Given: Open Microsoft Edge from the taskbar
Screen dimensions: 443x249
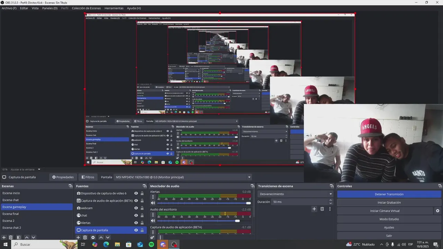Looking at the screenshot, I should click(x=106, y=245).
